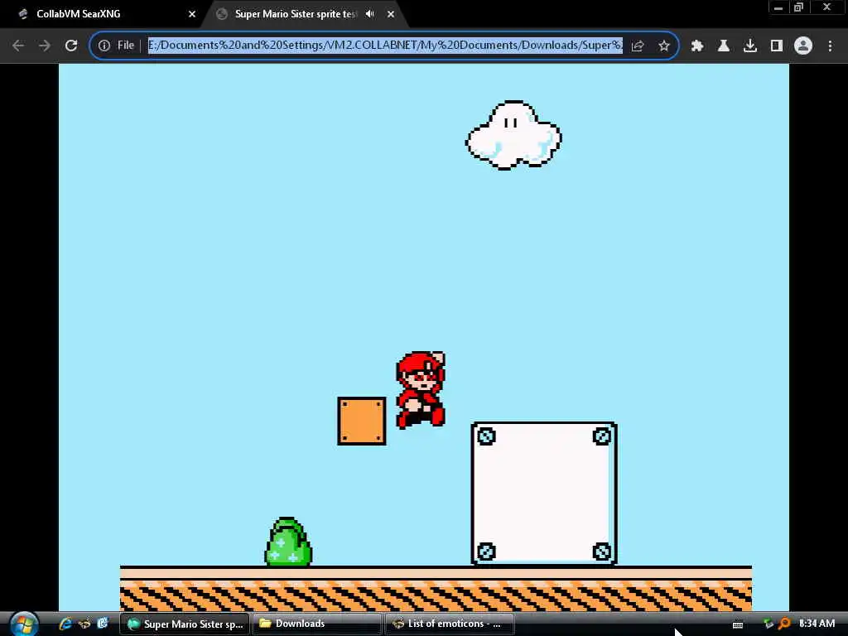The width and height of the screenshot is (848, 636).
Task: Reload the current page
Action: click(x=71, y=46)
